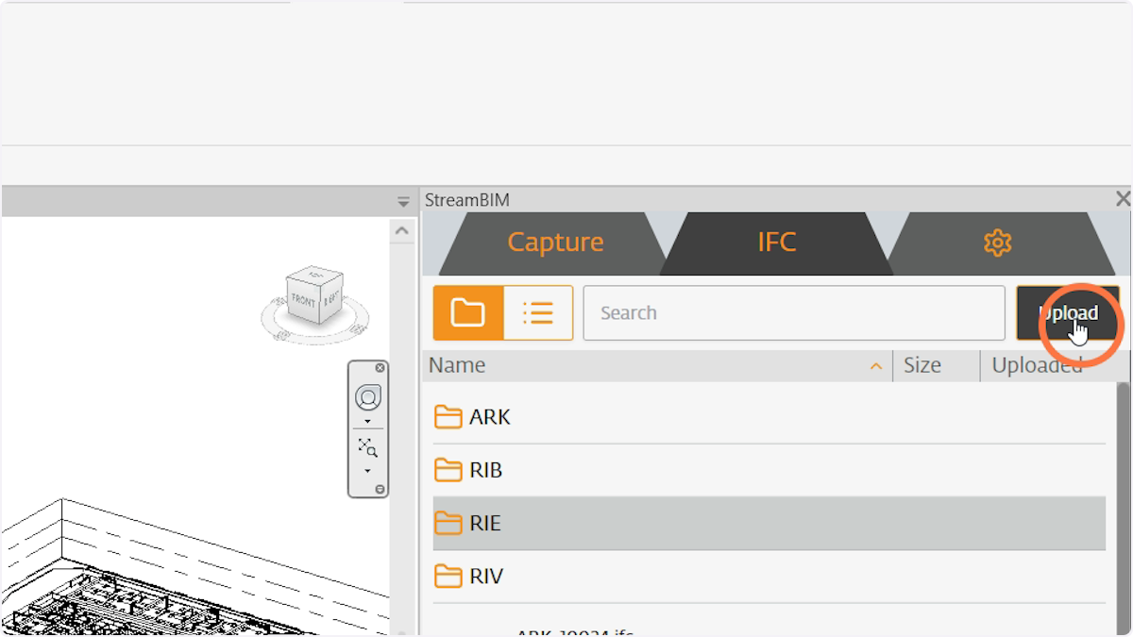Sort by Name column header
The width and height of the screenshot is (1133, 637).
click(x=458, y=365)
